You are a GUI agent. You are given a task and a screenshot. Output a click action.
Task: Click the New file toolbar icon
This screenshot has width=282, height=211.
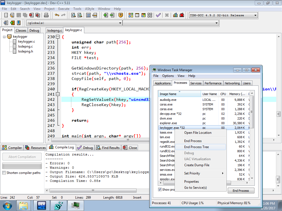click(x=6, y=15)
